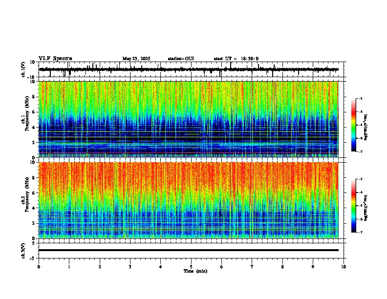The width and height of the screenshot is (387, 299).
Task: Click the ch.1 color bar log(PSD) units label
Action: (x=366, y=127)
